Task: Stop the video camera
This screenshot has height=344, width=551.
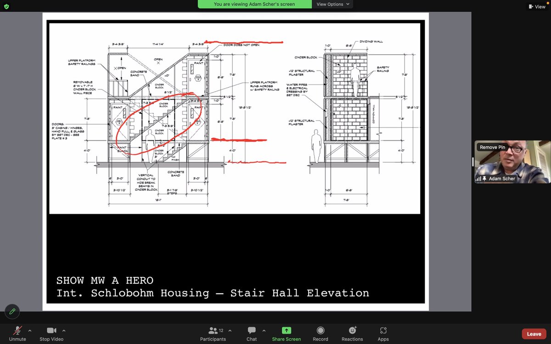Action: coord(51,333)
